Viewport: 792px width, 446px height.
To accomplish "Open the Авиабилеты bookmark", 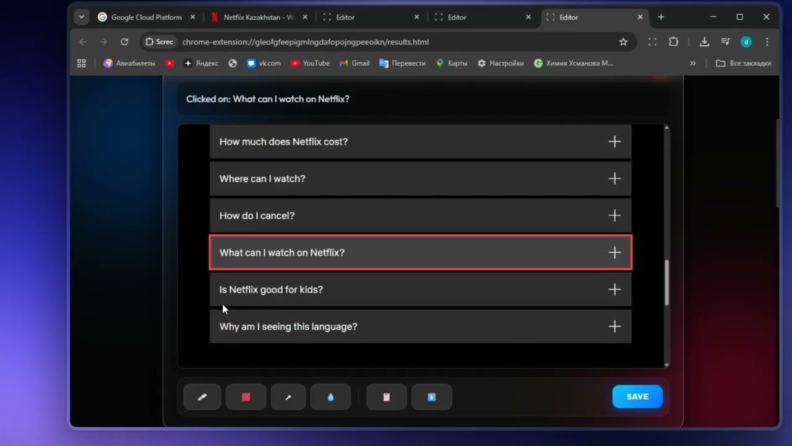I will click(129, 63).
